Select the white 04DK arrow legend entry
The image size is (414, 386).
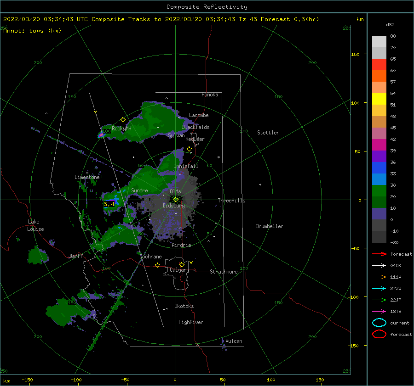(379, 265)
